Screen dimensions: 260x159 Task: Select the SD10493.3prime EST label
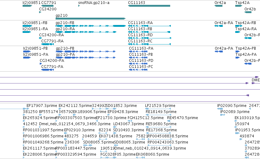tap(128, 130)
